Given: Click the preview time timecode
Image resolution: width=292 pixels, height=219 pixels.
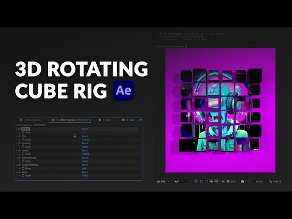Looking at the screenshot, I should tap(259, 181).
